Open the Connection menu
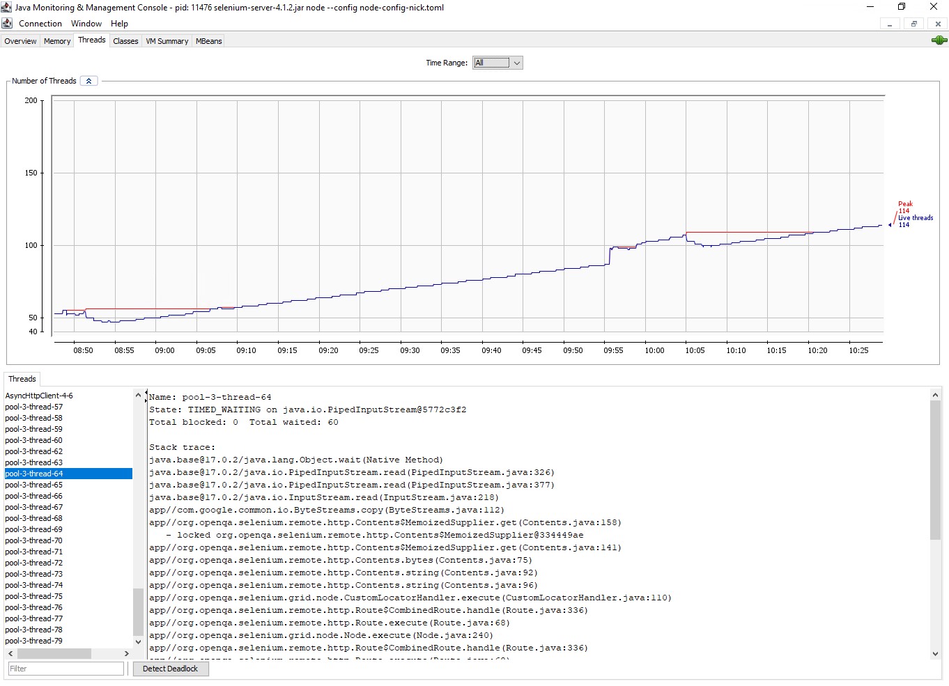Viewport: 949px width, 686px height. [x=40, y=23]
